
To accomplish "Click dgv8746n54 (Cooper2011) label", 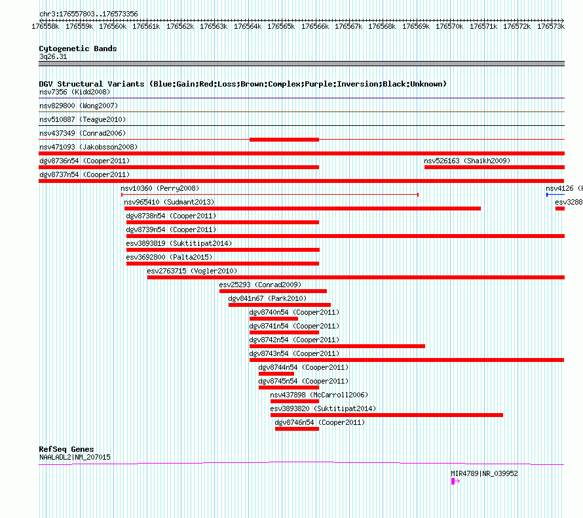I will (x=320, y=422).
